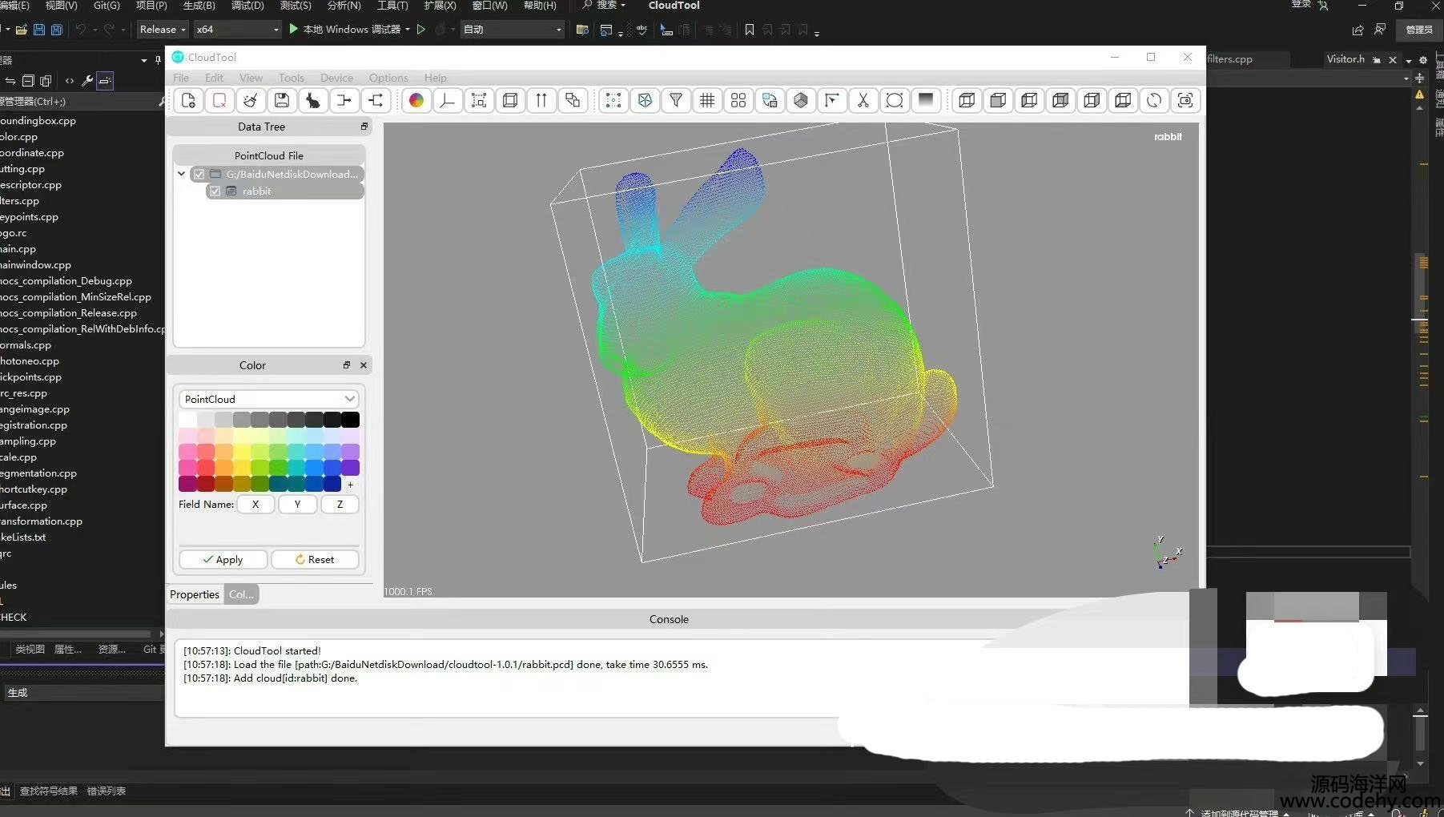Click the close cloud icon with red x
This screenshot has height=817, width=1444.
pyautogui.click(x=219, y=100)
